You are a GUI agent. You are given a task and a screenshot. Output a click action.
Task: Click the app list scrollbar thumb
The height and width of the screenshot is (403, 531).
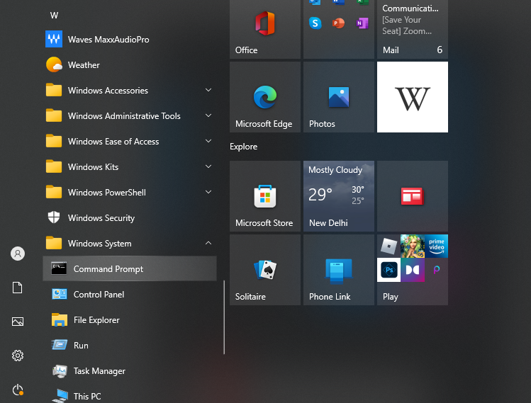pyautogui.click(x=224, y=317)
